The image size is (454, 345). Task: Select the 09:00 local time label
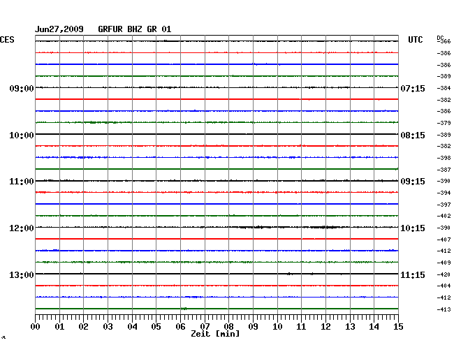(x=22, y=89)
